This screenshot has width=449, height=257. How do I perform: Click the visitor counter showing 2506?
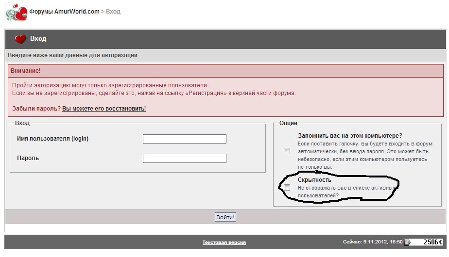(x=431, y=242)
